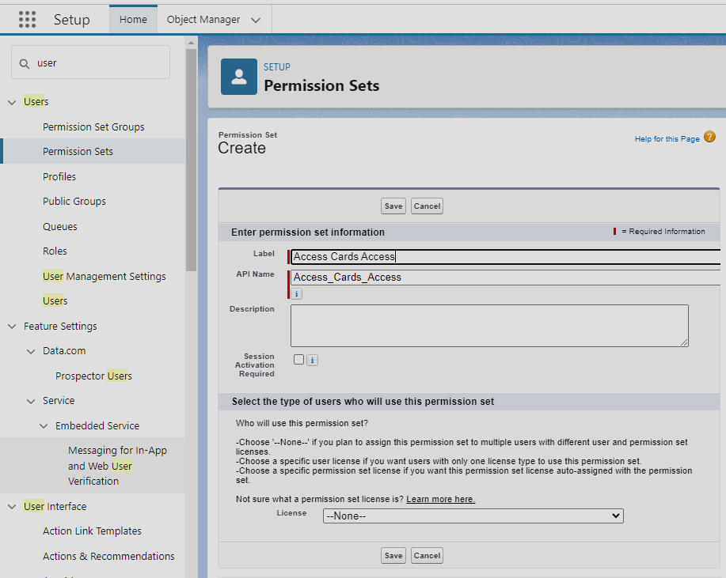726x578 pixels.
Task: Tick Session Activation Required checkbox
Action: (x=298, y=359)
